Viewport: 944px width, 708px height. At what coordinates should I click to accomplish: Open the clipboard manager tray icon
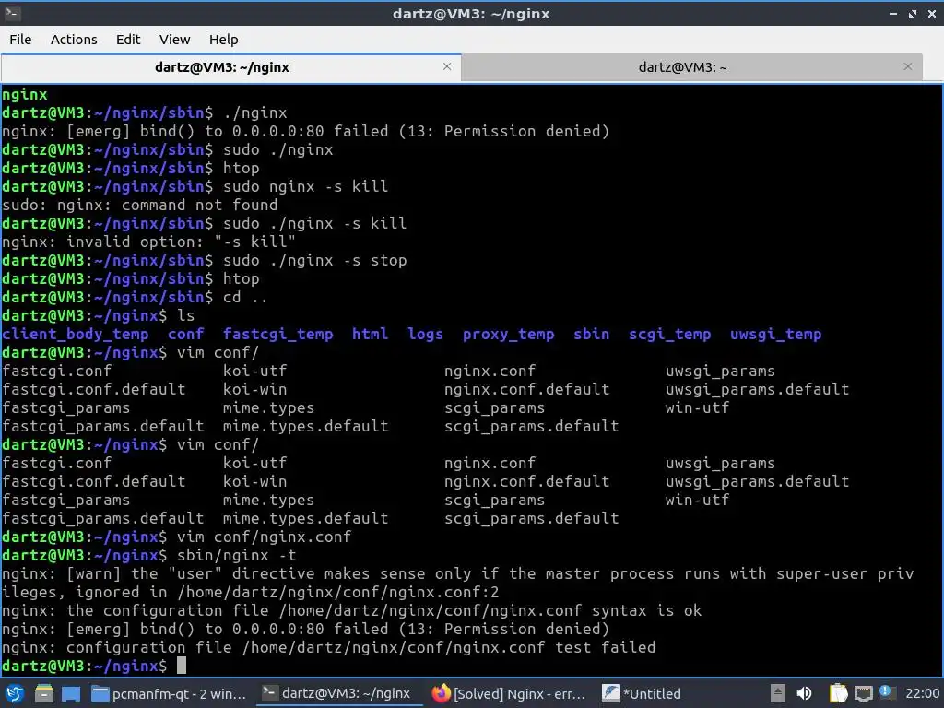(x=838, y=693)
